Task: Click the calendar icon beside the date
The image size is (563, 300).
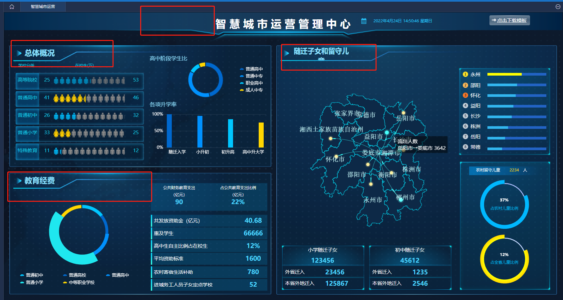Action: click(x=364, y=21)
